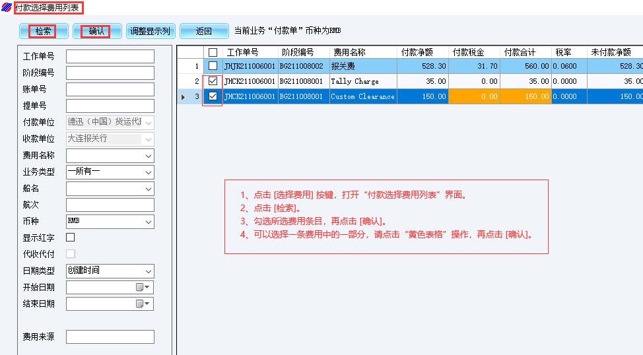The image size is (643, 355).
Task: Open the 日期类型 dropdown
Action: (x=148, y=271)
